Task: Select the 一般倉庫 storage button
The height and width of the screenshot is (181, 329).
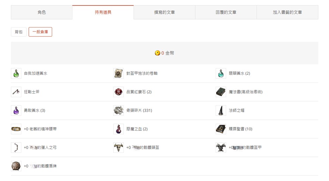Action: pos(40,32)
